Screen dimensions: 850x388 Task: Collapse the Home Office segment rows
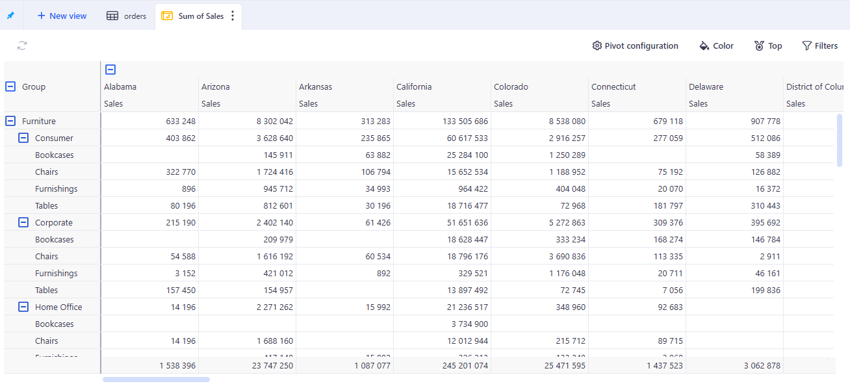pos(23,307)
